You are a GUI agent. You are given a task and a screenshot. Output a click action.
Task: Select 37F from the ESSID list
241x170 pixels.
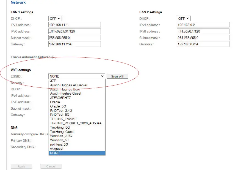click(77, 81)
